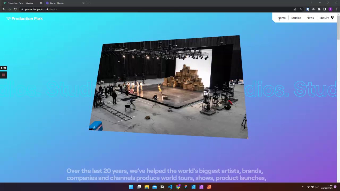
Task: Open Notion from the taskbar
Action: 162,187
